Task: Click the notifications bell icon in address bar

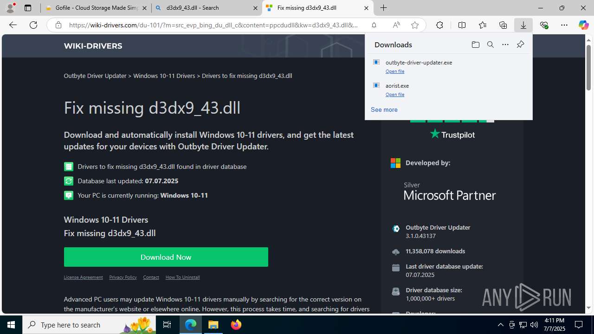Action: (374, 25)
